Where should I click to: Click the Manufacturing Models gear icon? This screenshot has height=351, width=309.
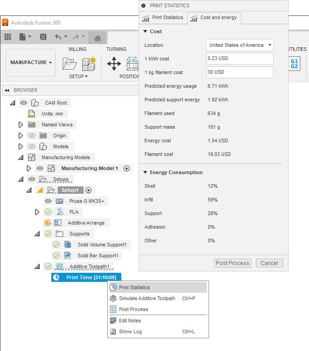click(32, 157)
